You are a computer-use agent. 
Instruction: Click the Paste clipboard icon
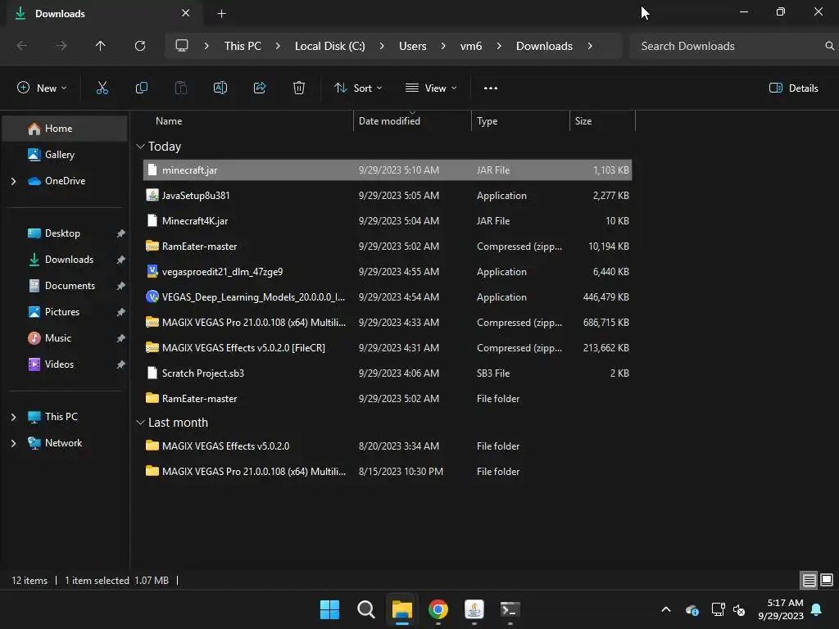coord(181,88)
